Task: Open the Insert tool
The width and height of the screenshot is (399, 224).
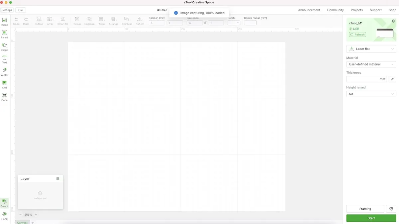Action: tap(4, 34)
